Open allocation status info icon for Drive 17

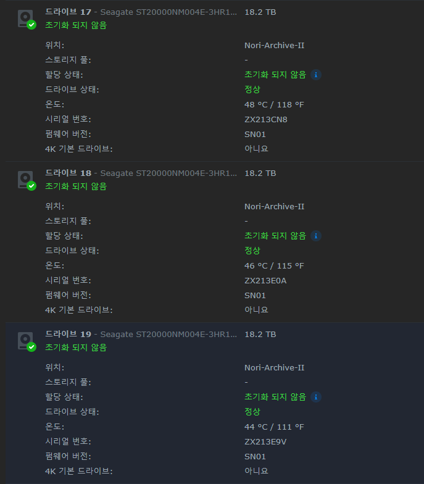pyautogui.click(x=316, y=75)
